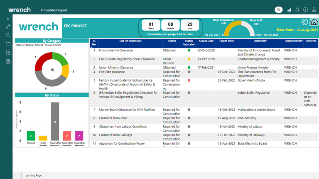Switch to the Landing Page tab
319x179 pixels.
point(34,175)
